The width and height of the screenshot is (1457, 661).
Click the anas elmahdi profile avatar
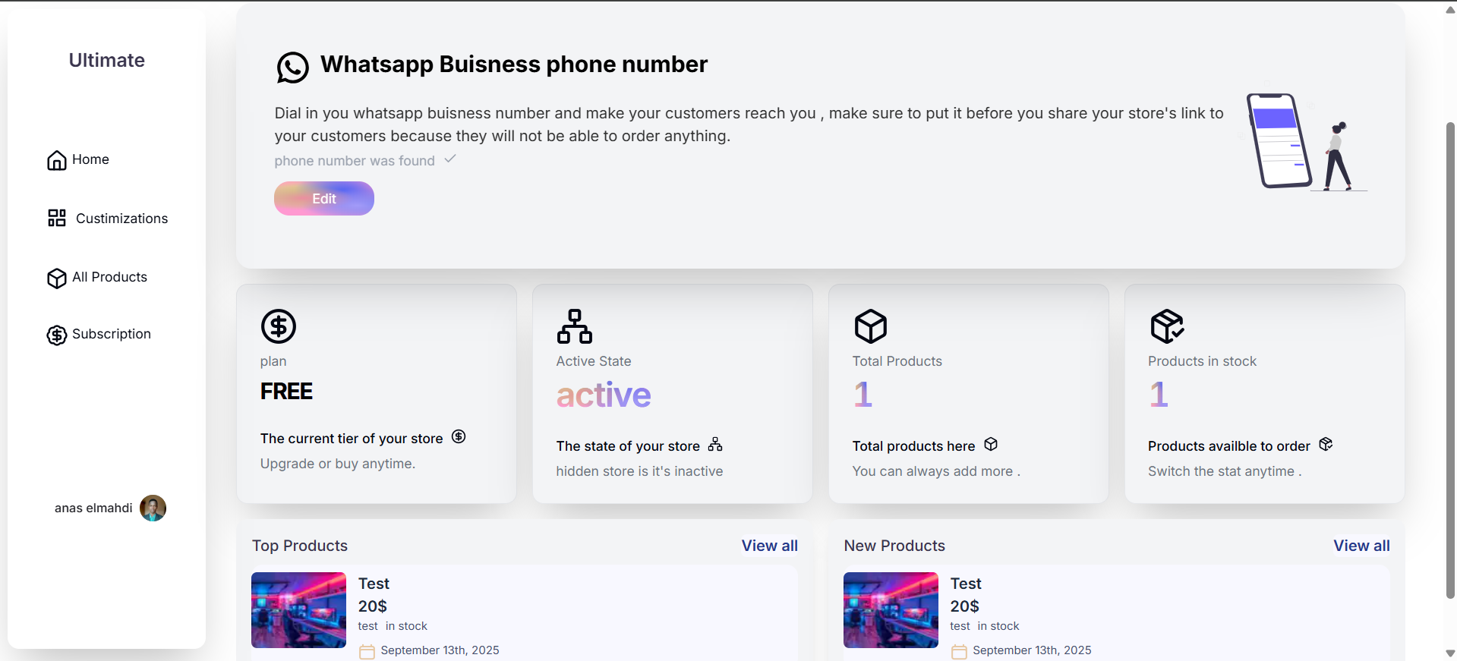[x=153, y=508]
